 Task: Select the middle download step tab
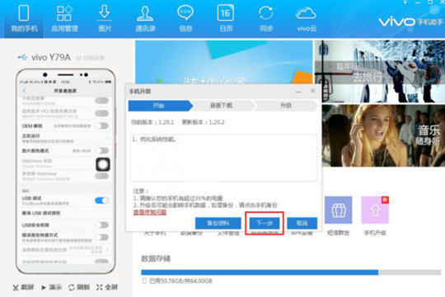(222, 106)
